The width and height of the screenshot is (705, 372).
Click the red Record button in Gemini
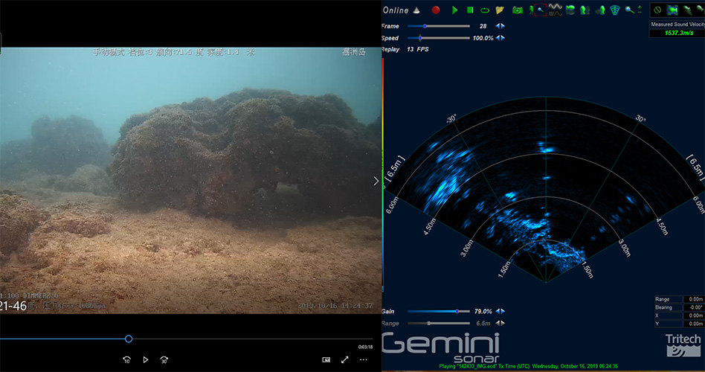435,10
